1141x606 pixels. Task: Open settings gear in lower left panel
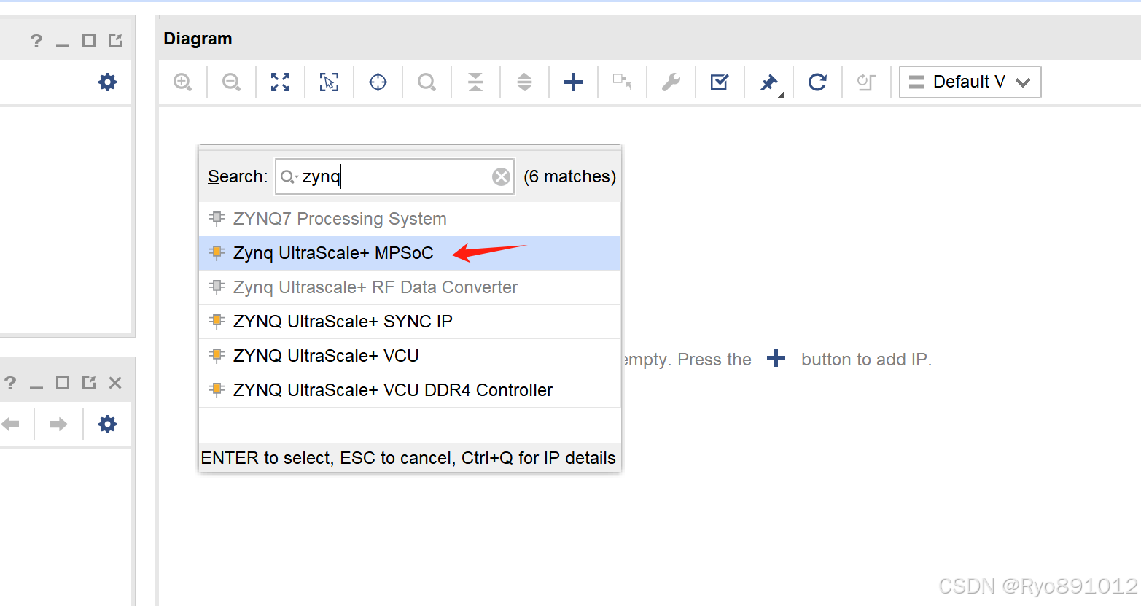pyautogui.click(x=107, y=424)
